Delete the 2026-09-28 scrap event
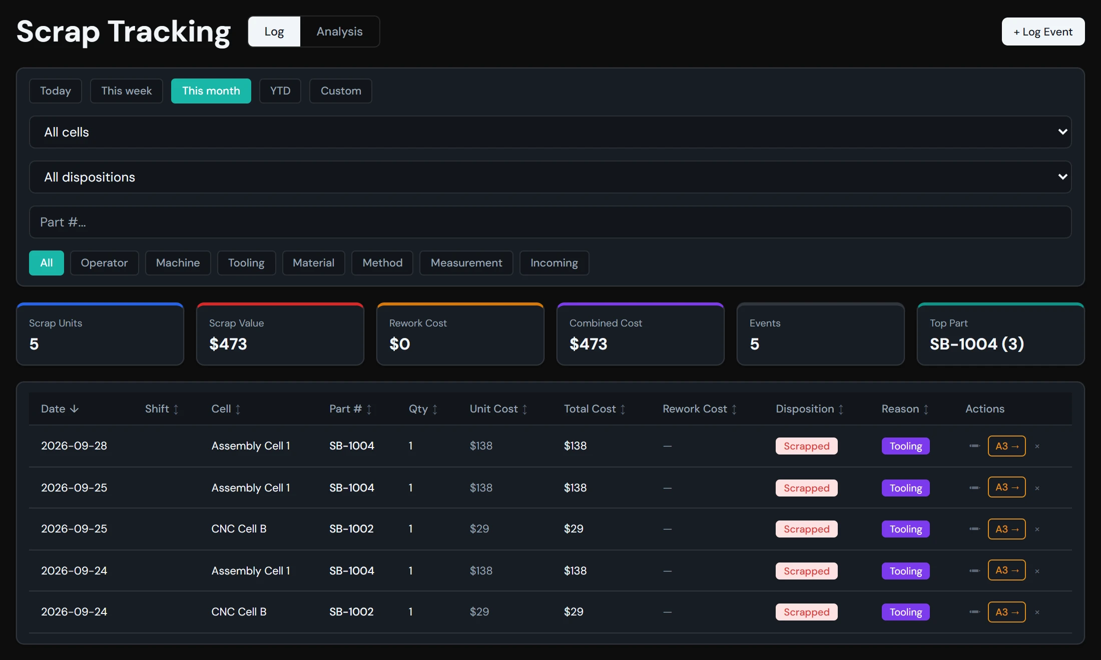Viewport: 1101px width, 660px height. 1037,446
